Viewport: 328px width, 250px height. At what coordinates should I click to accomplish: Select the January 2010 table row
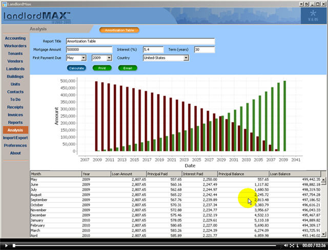175,220
